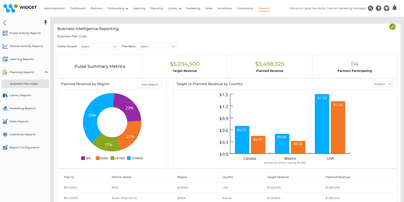Open the Partners menu item
Screen dimensions: 404x202
click(x=96, y=8)
